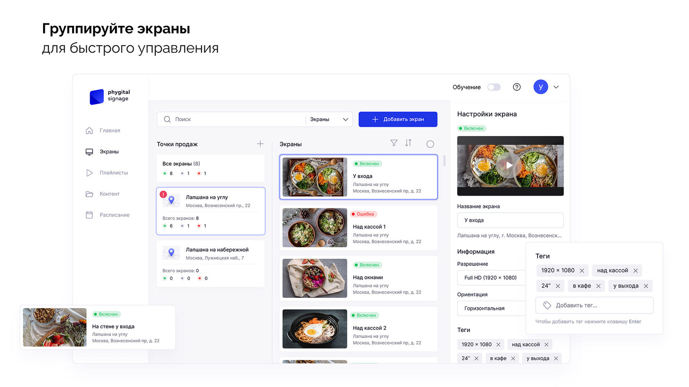This screenshot has width=689, height=387.
Task: Click the Добавить тег input field
Action: tap(594, 305)
